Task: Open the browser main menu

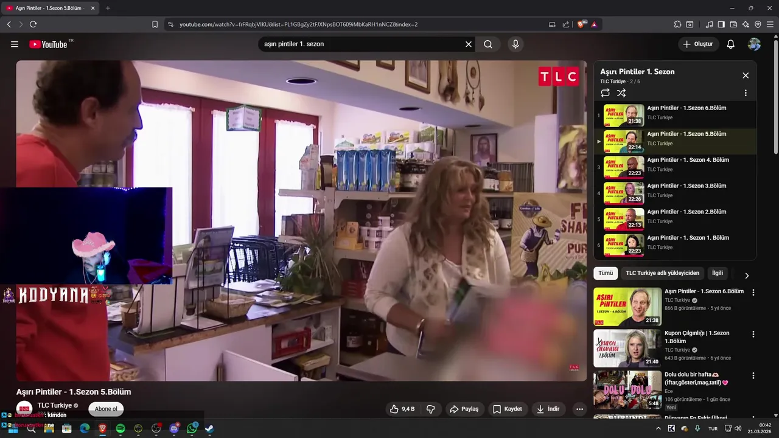Action: click(x=770, y=24)
